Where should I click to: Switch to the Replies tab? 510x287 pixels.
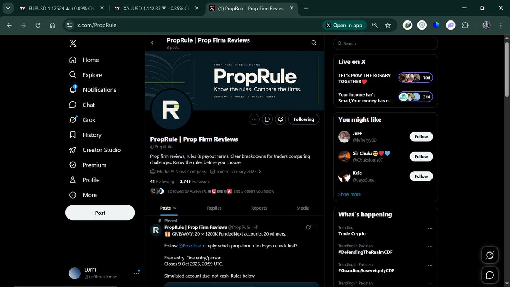(214, 208)
